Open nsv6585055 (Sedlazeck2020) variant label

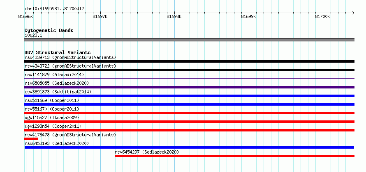57,83
